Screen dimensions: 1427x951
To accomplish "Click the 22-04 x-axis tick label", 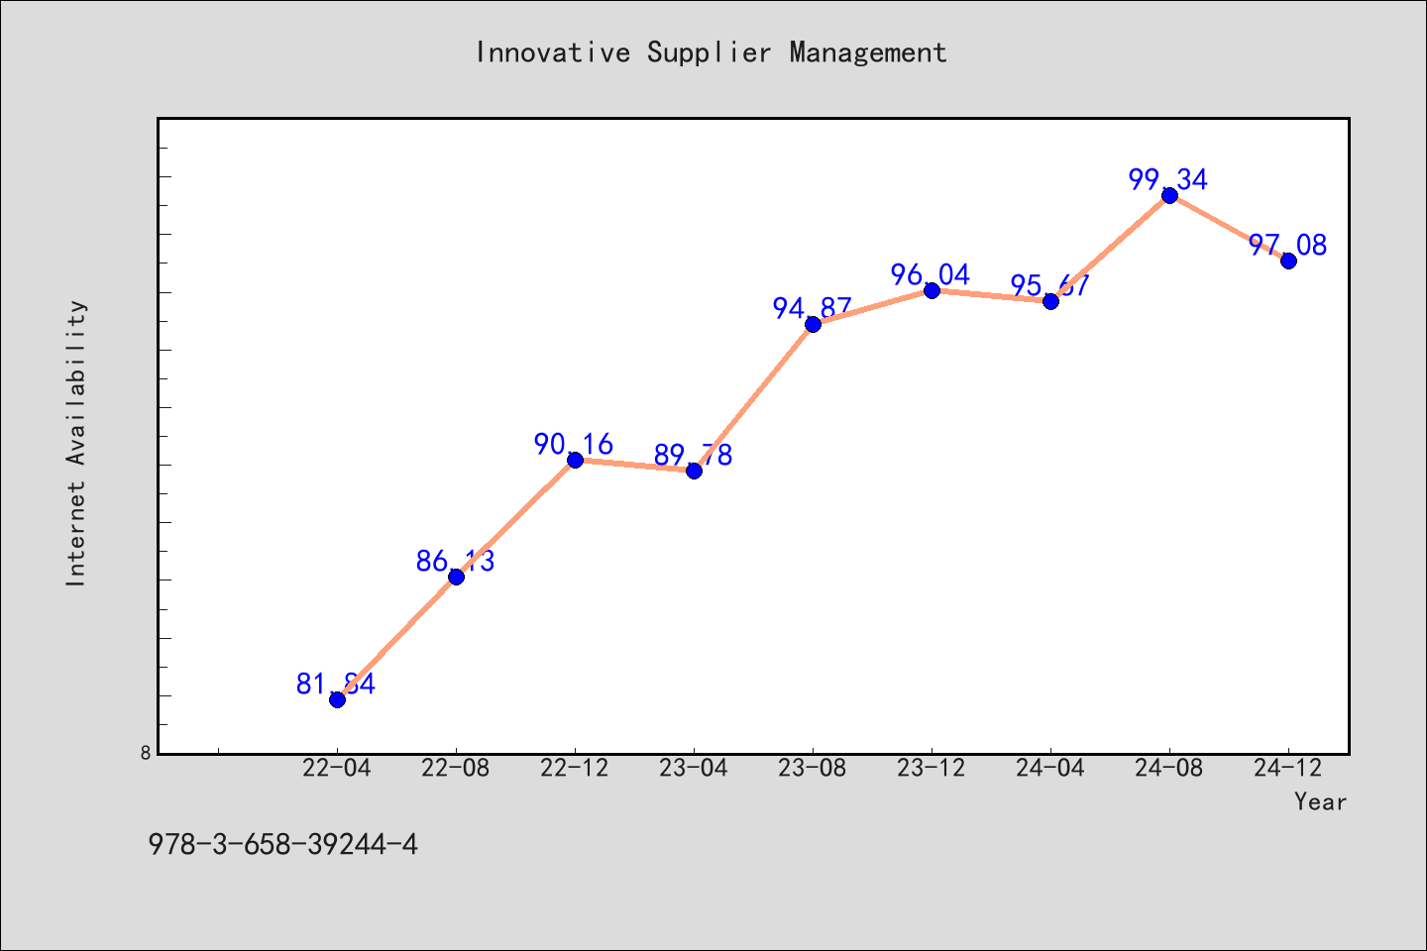I will [x=337, y=768].
